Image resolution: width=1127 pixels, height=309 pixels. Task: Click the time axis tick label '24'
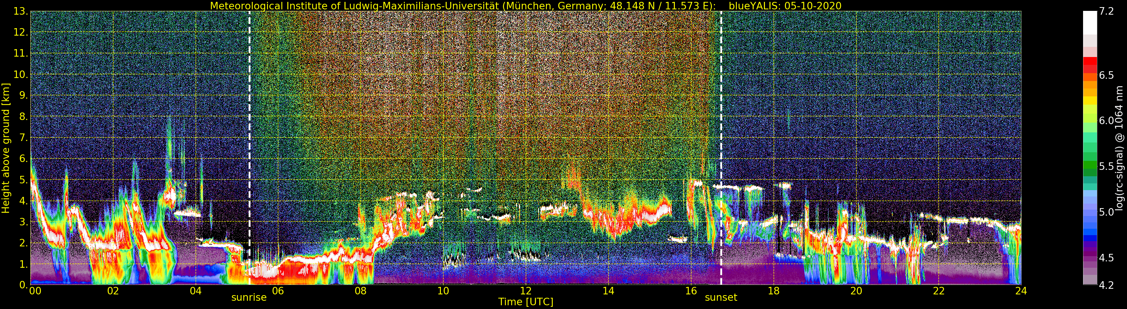[1021, 291]
